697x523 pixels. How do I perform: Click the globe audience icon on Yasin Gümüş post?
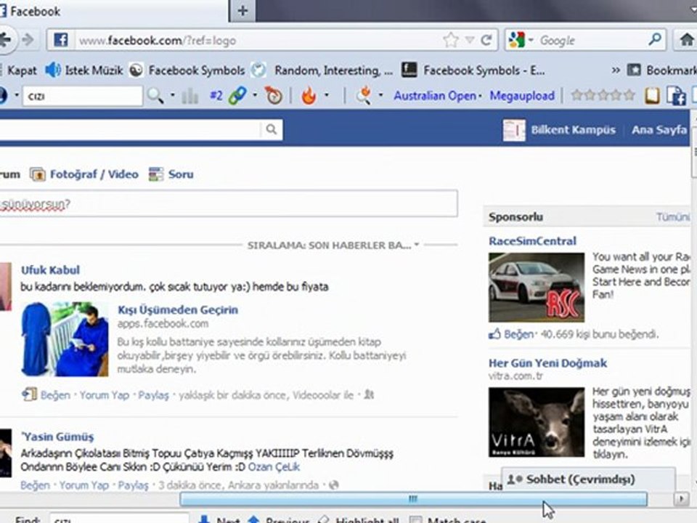333,485
